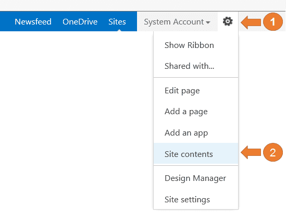Screen dimensions: 286x219
Task: Open the Sites link
Action: click(x=117, y=22)
